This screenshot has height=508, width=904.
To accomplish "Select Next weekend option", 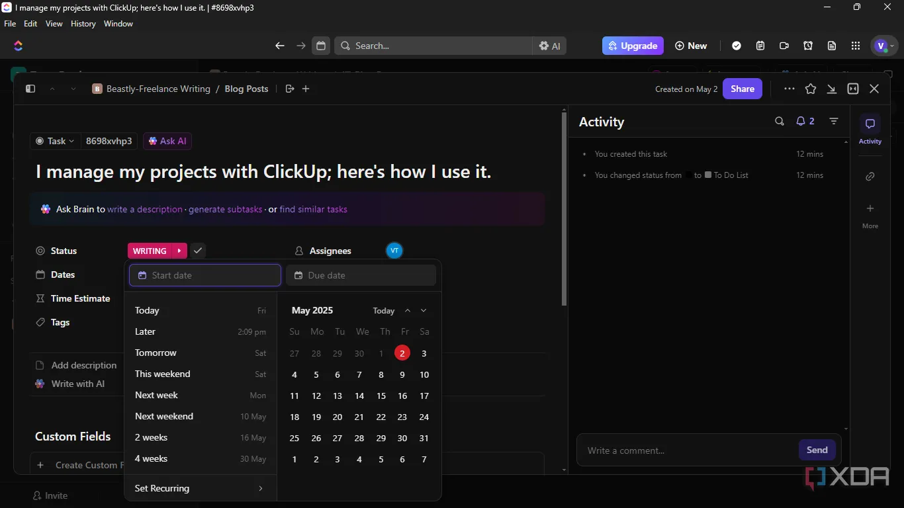I will (x=201, y=416).
